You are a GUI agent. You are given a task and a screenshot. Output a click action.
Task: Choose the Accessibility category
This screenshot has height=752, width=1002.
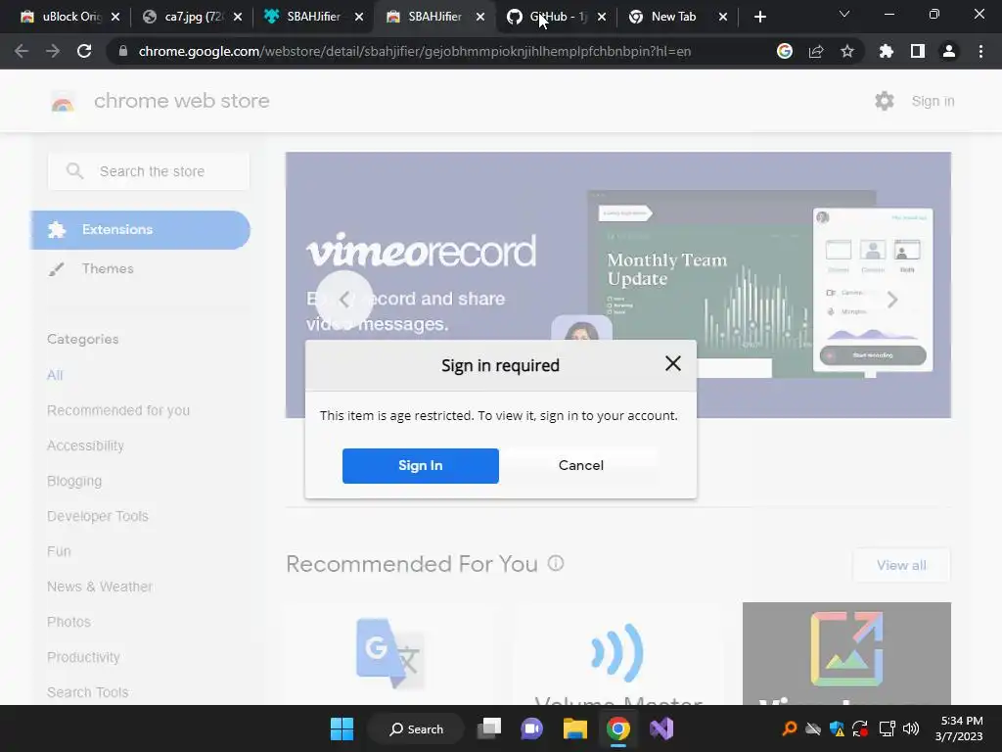click(x=85, y=446)
